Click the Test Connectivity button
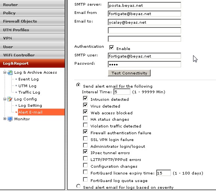 pyautogui.click(x=129, y=73)
